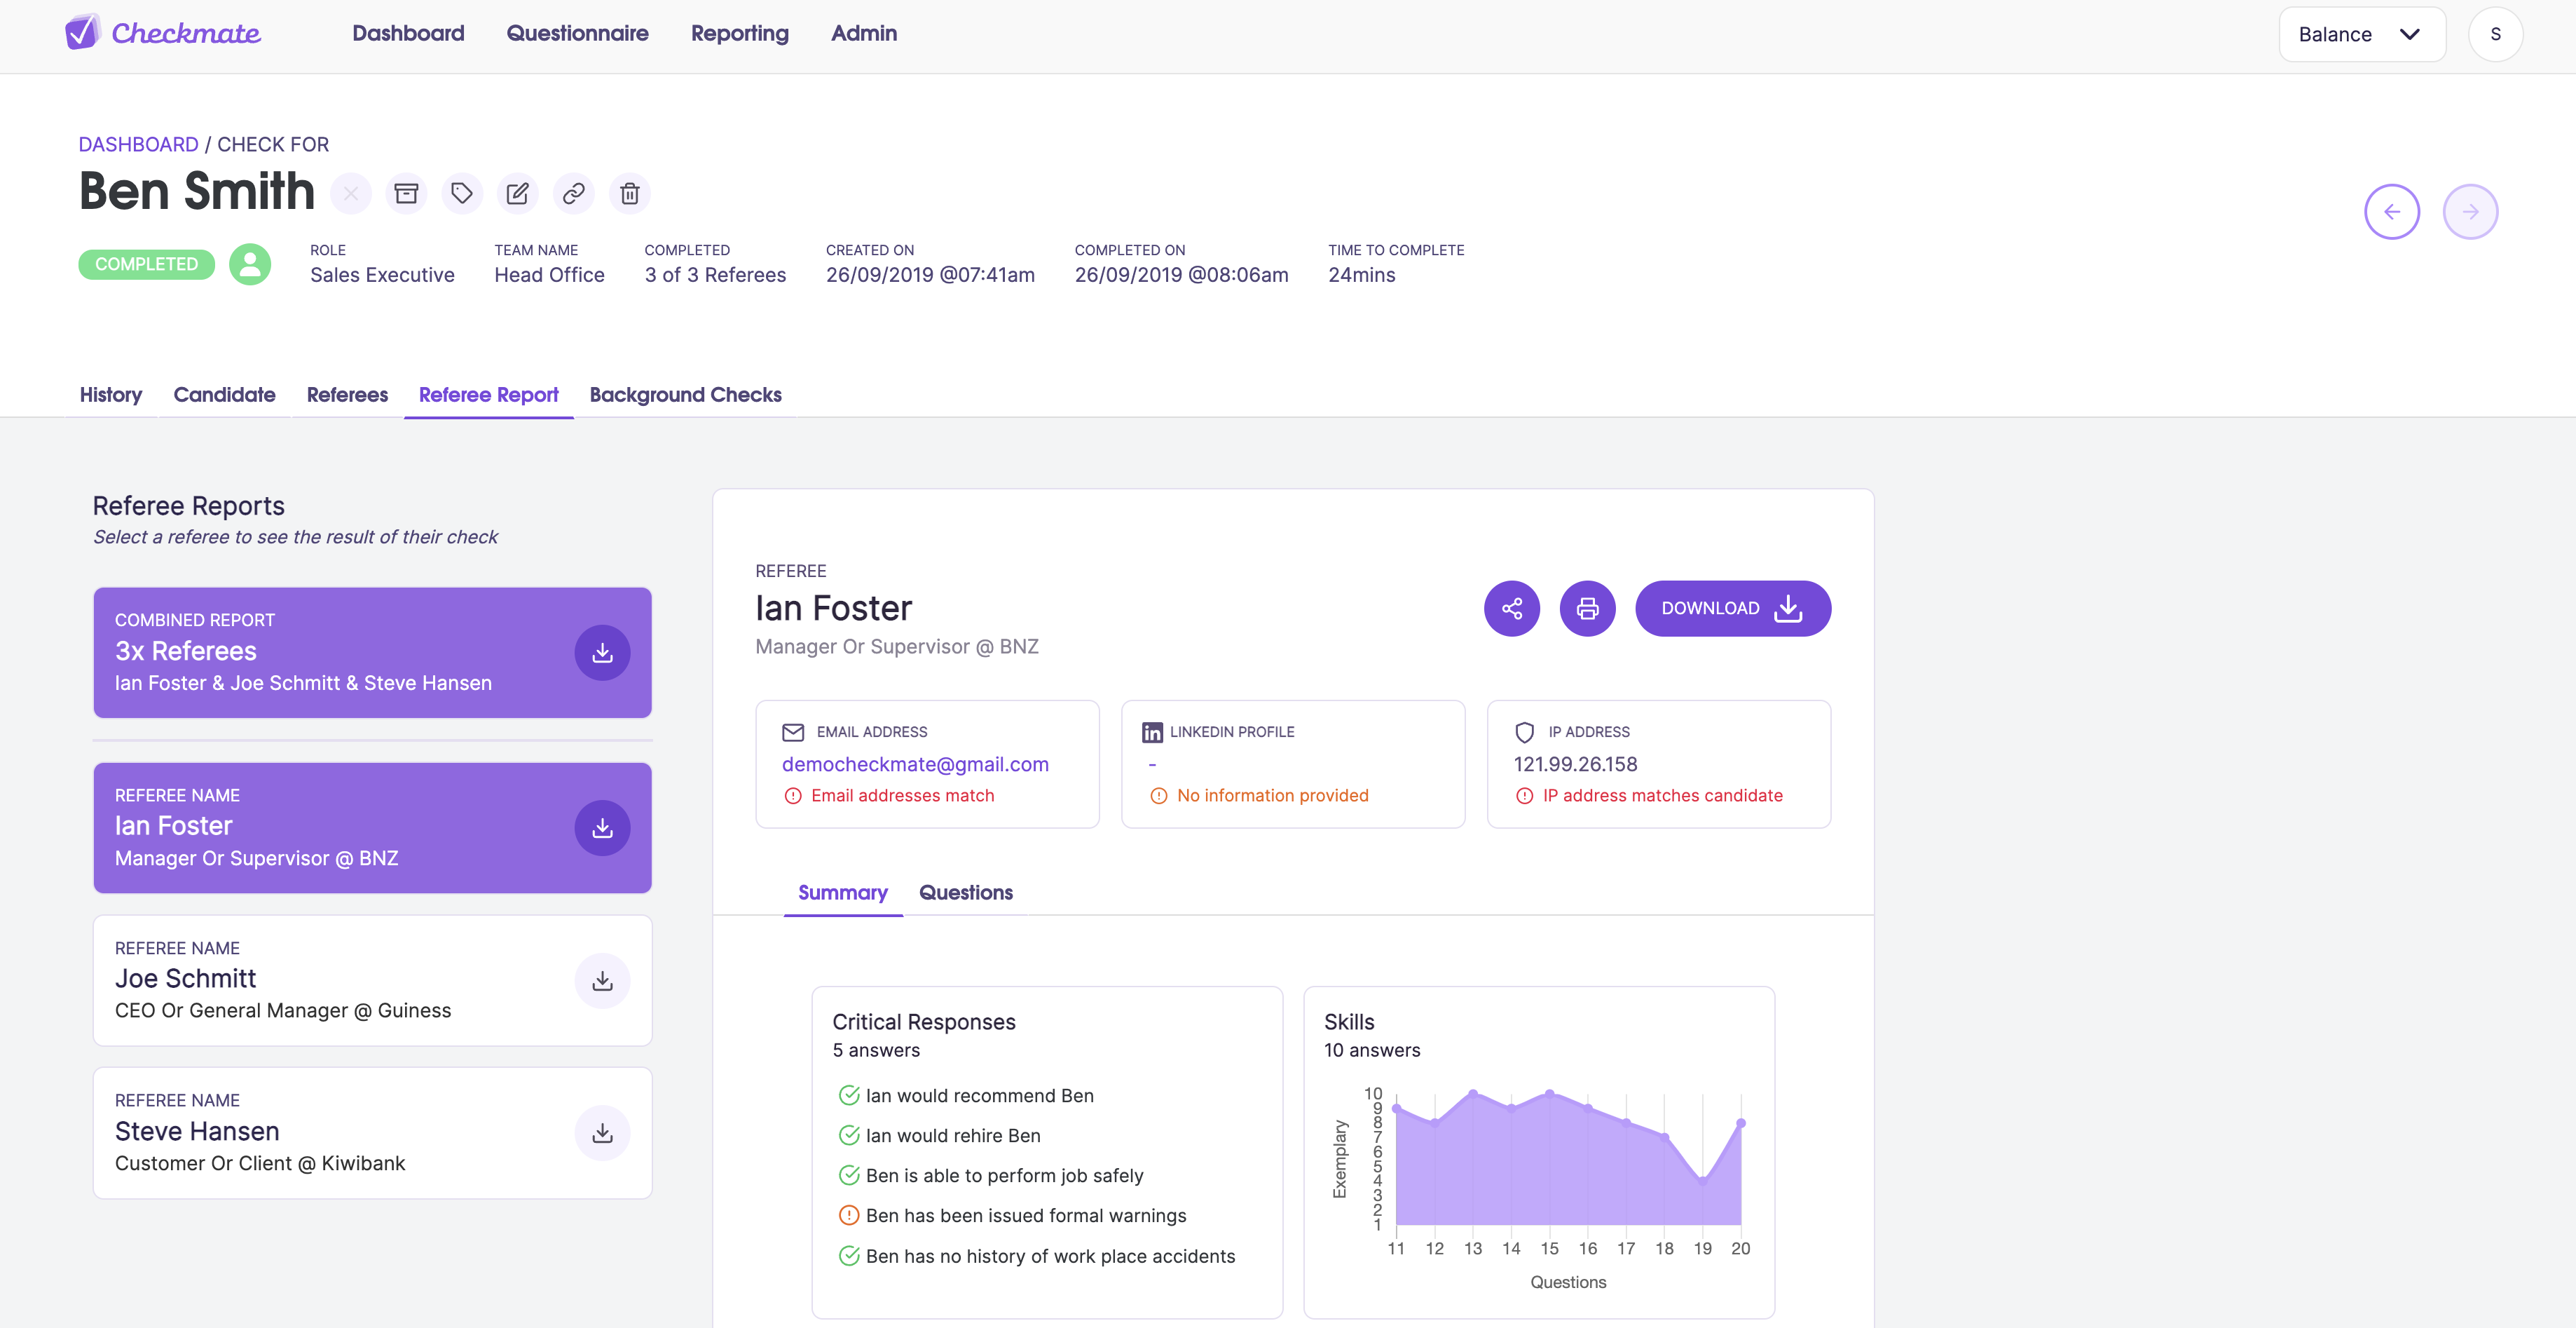Switch to the Background Checks tab
This screenshot has width=2576, height=1328.
click(x=685, y=394)
